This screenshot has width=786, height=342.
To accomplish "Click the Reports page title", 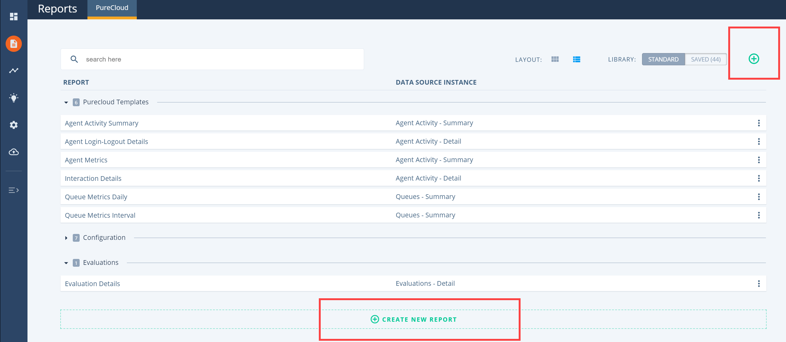I will [x=57, y=9].
